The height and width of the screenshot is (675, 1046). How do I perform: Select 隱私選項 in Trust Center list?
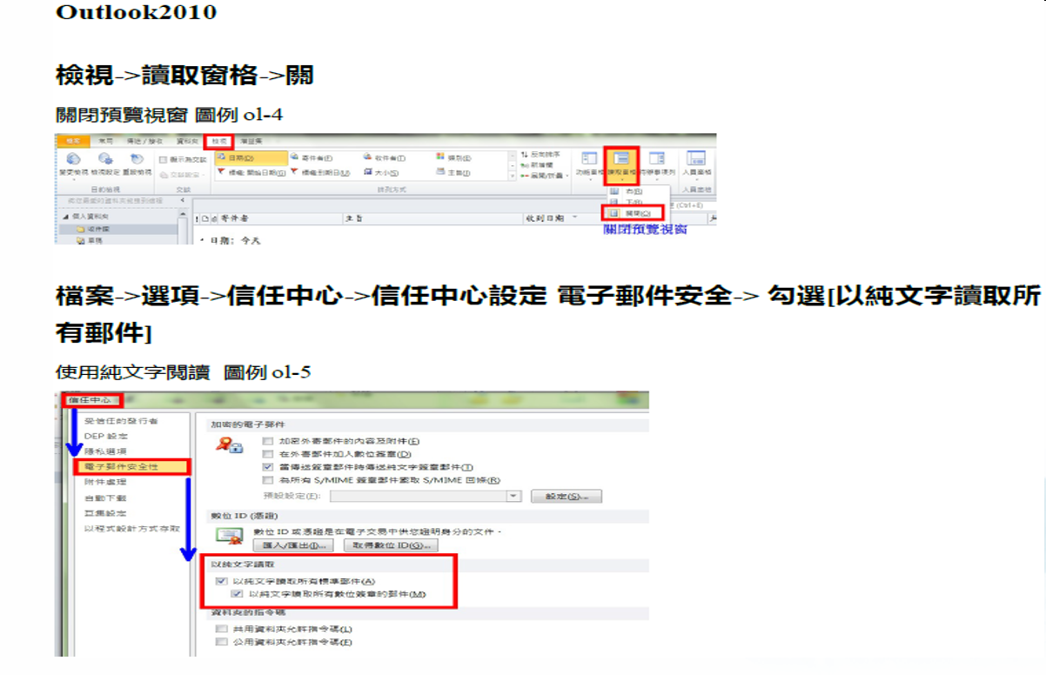tap(105, 451)
